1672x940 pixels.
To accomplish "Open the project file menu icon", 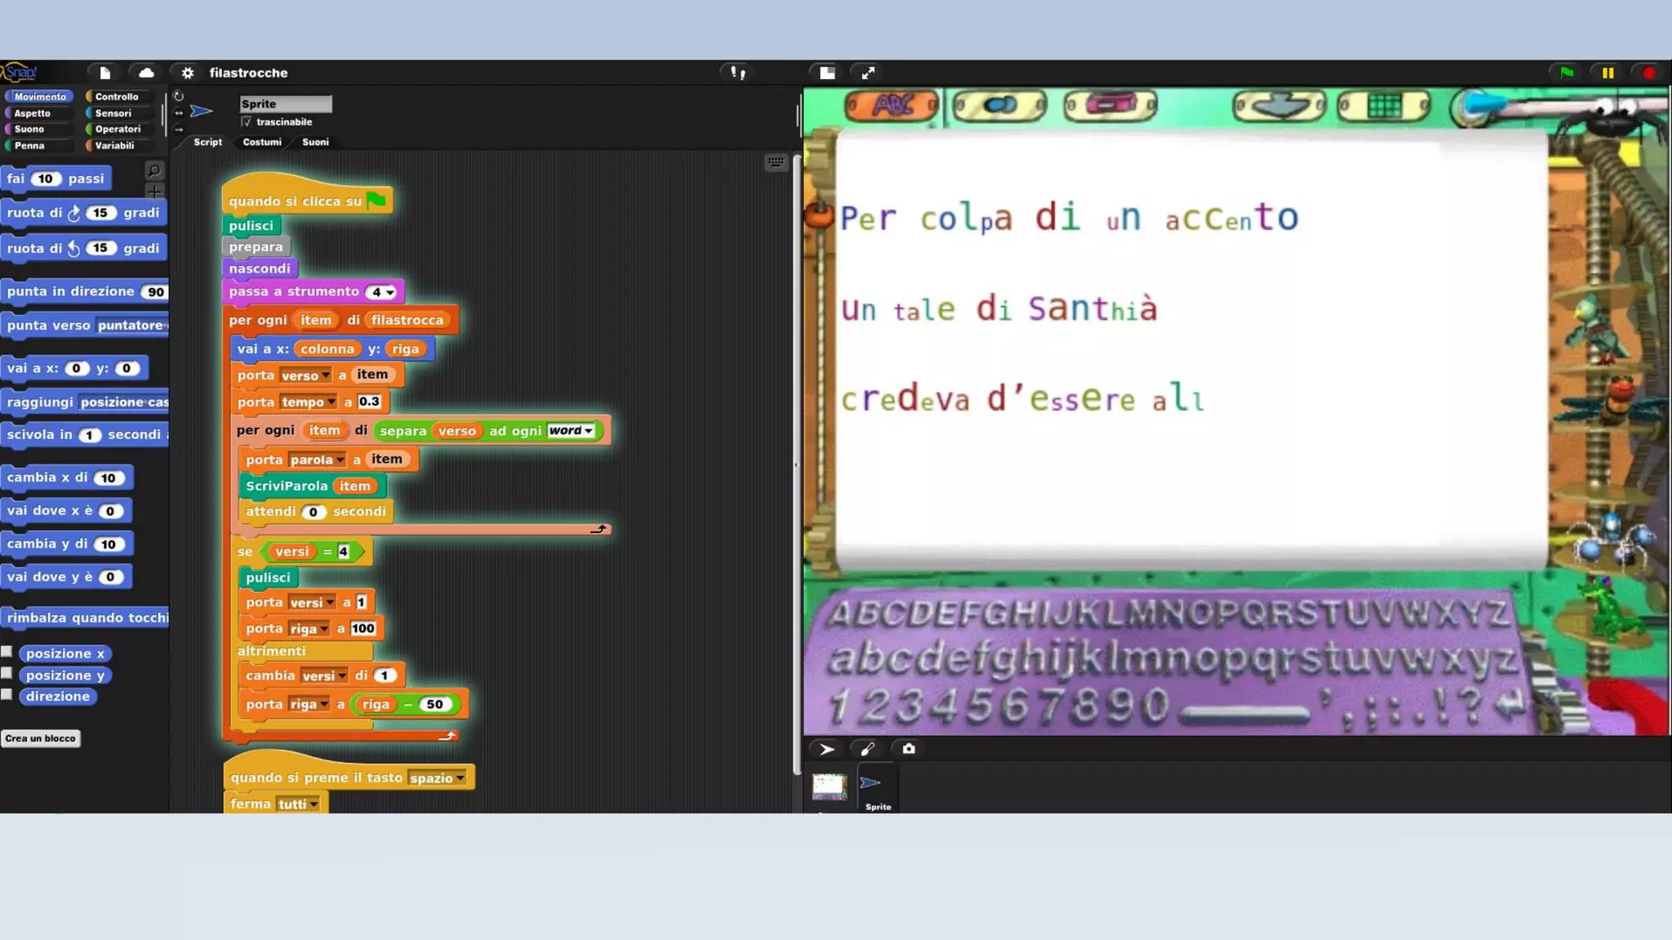I will pos(104,73).
